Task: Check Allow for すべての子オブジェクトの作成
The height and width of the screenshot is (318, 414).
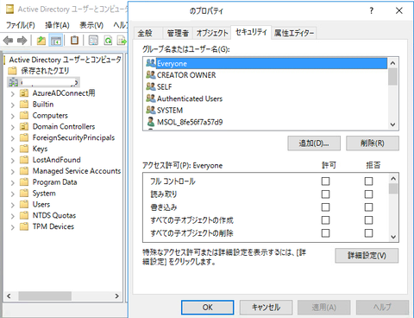Action: point(325,220)
